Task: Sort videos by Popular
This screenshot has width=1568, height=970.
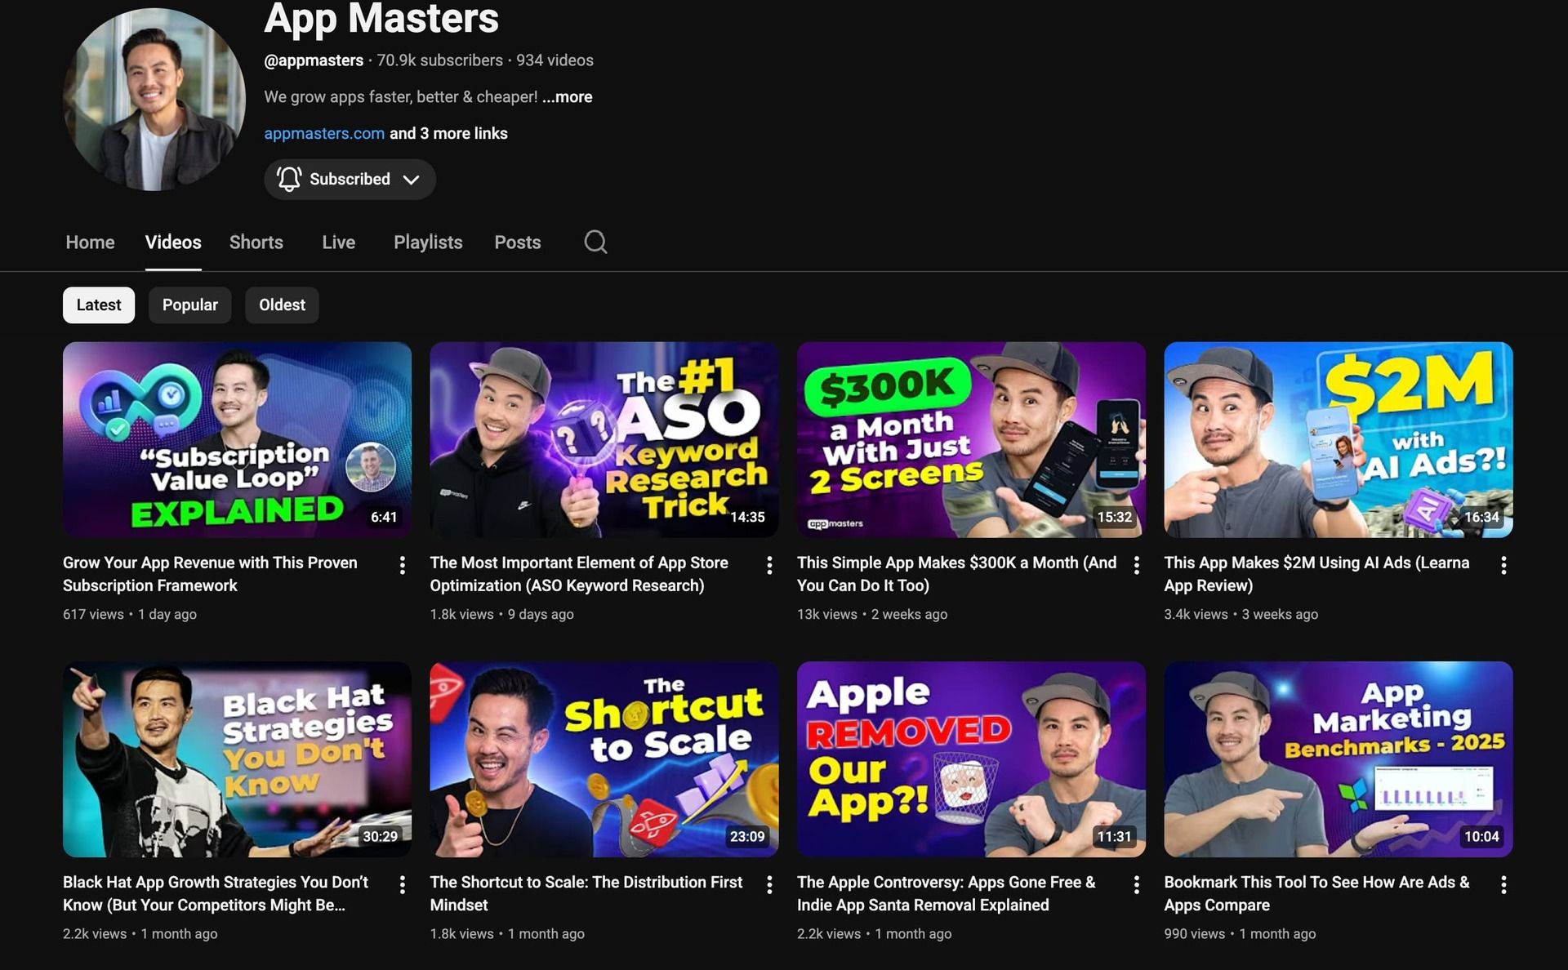Action: click(x=189, y=305)
